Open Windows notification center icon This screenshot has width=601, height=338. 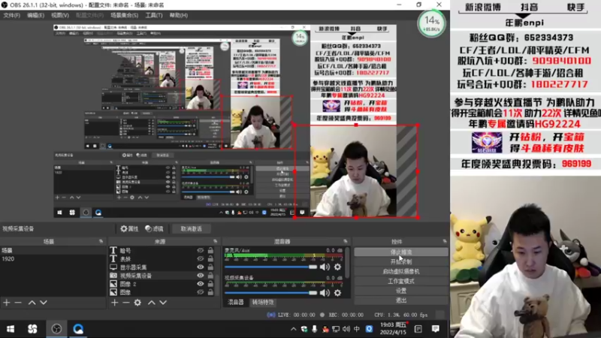point(436,329)
